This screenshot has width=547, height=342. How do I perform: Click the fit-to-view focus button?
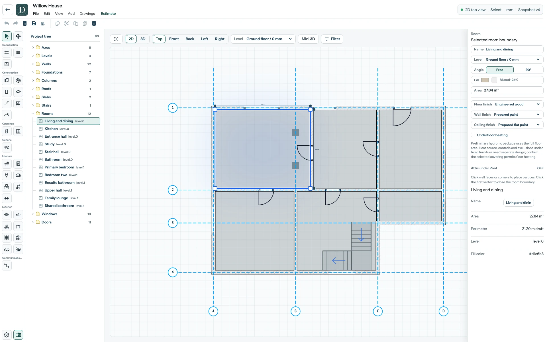(116, 39)
